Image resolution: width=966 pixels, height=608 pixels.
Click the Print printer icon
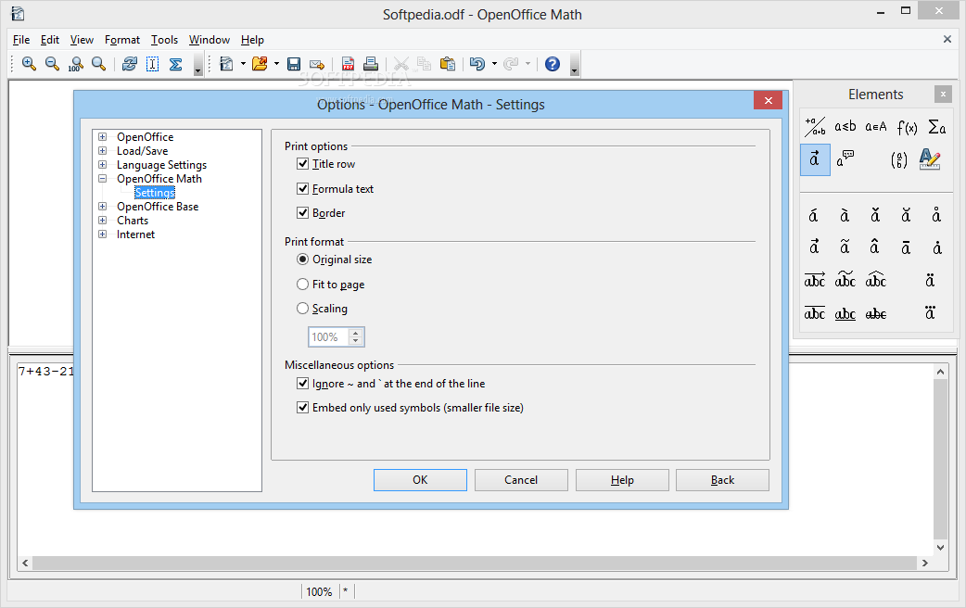[371, 63]
